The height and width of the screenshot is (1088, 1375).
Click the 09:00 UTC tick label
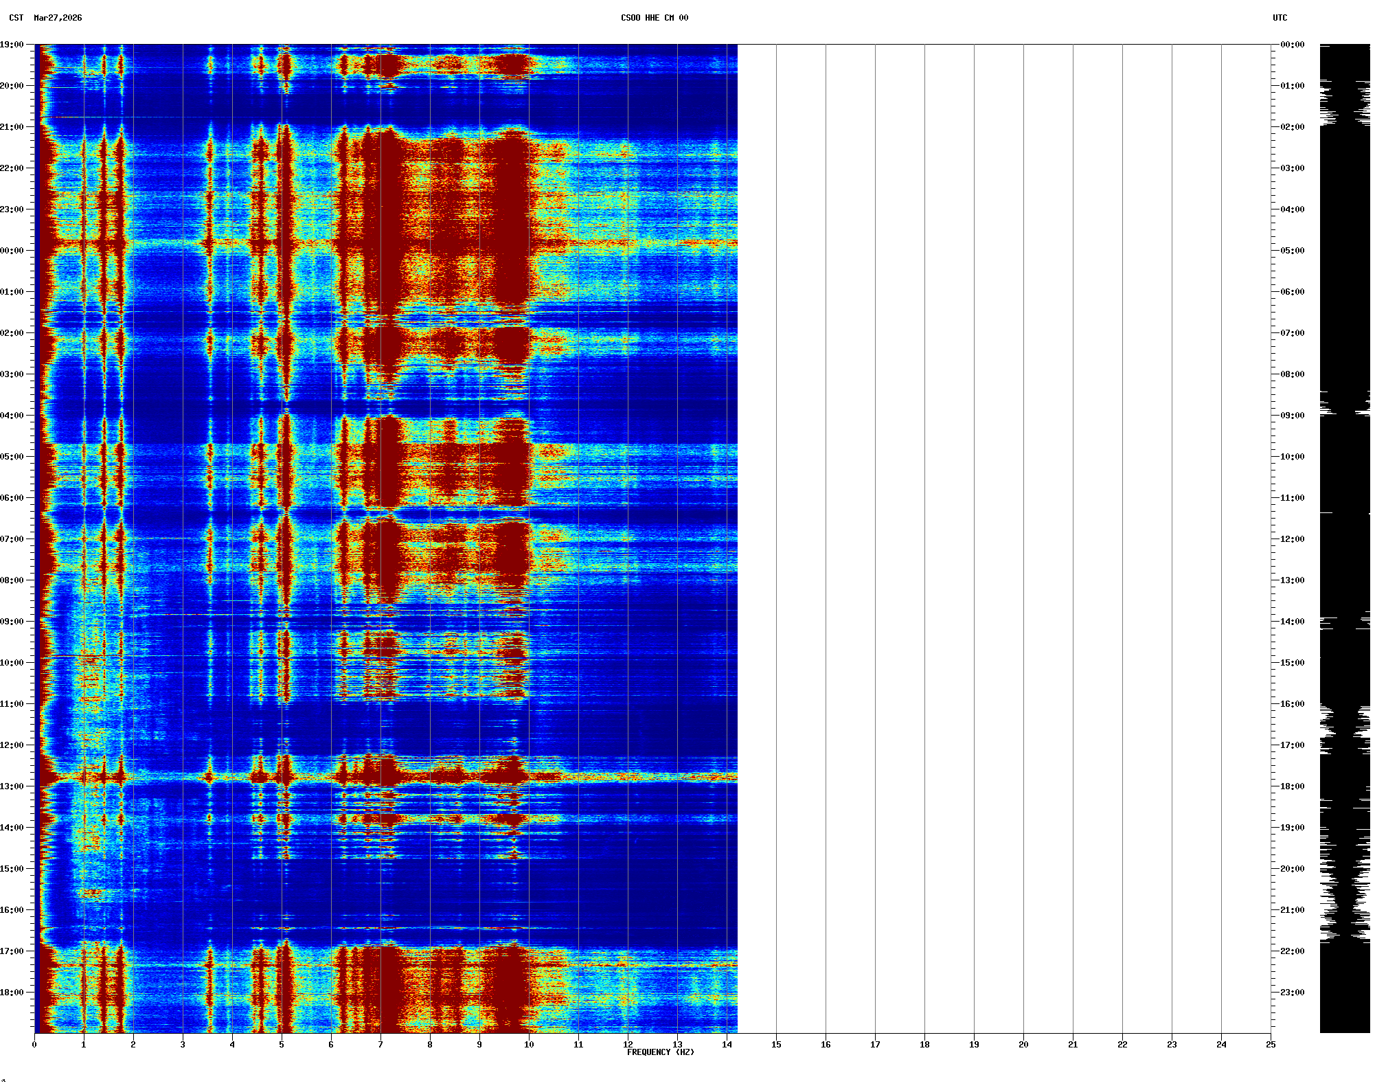[1292, 416]
